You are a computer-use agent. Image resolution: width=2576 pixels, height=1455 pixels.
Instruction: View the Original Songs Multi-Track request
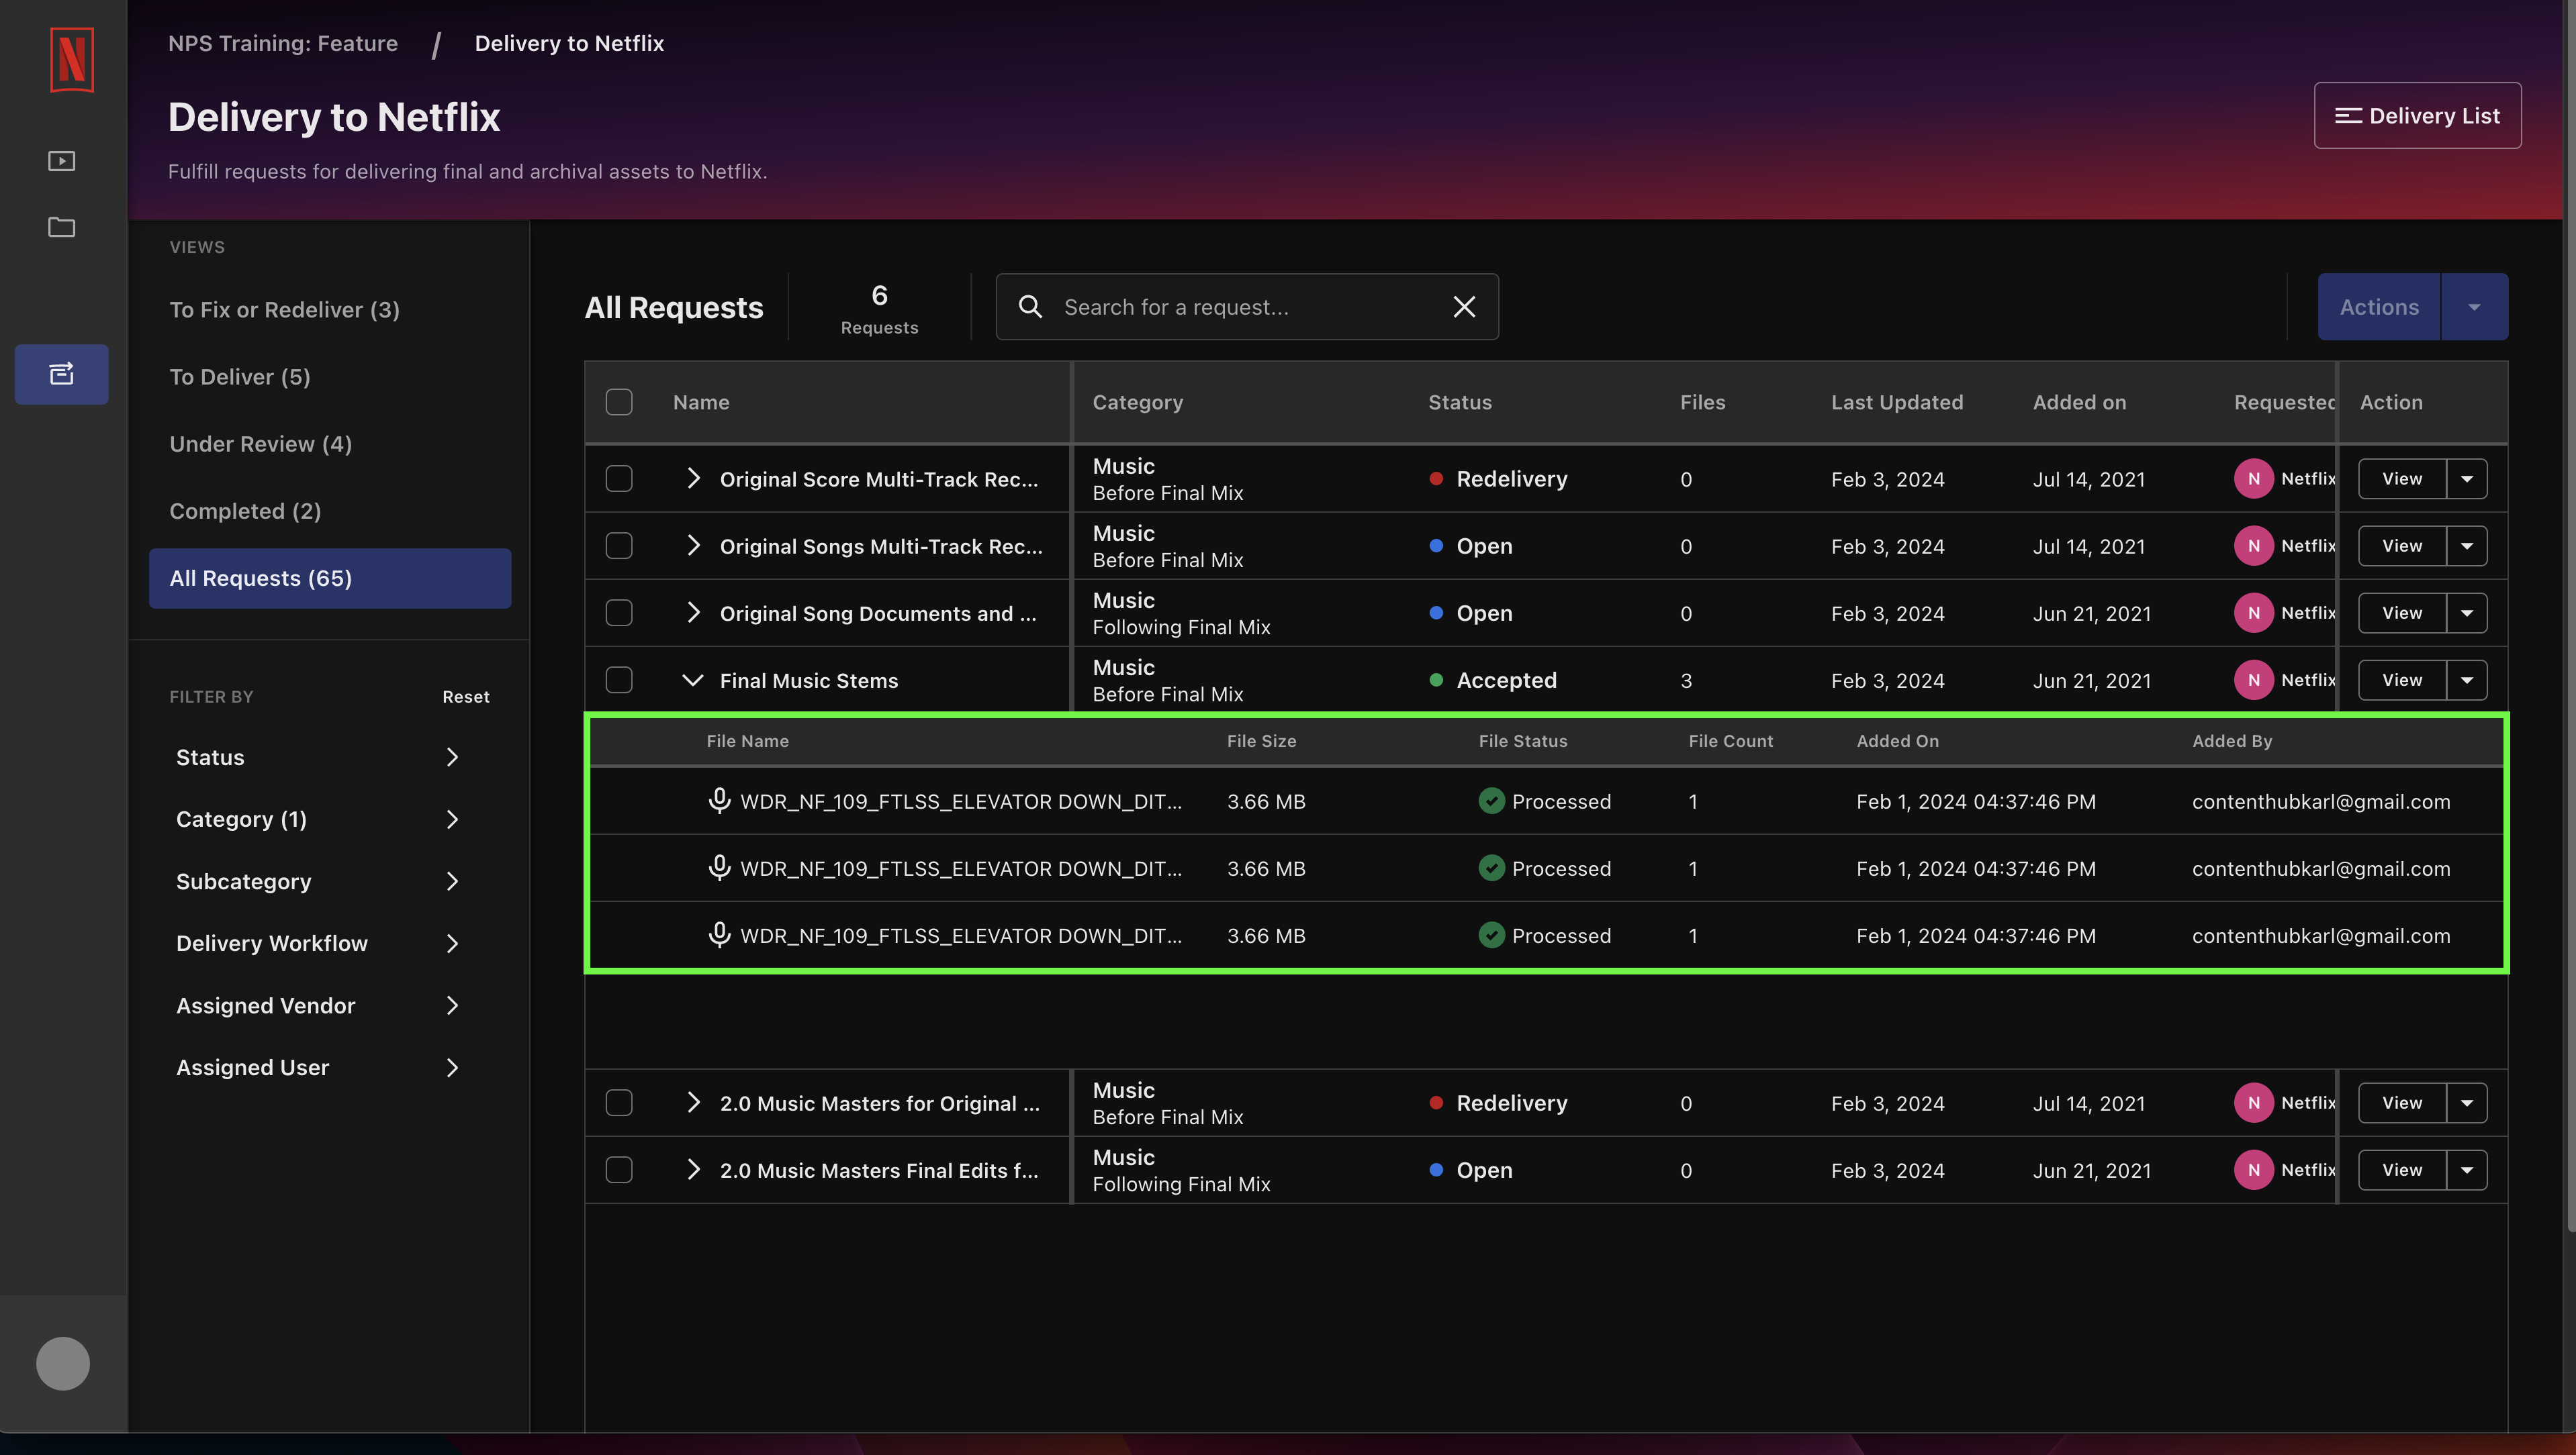point(2402,546)
